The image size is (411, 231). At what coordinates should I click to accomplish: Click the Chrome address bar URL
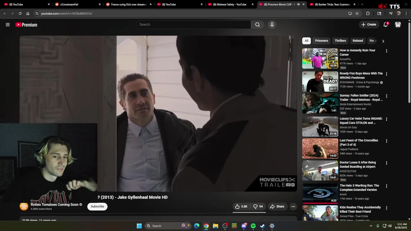point(66,13)
